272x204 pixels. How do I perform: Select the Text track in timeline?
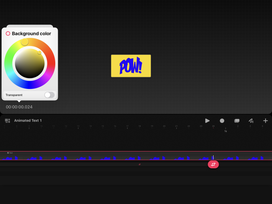[x=136, y=155]
